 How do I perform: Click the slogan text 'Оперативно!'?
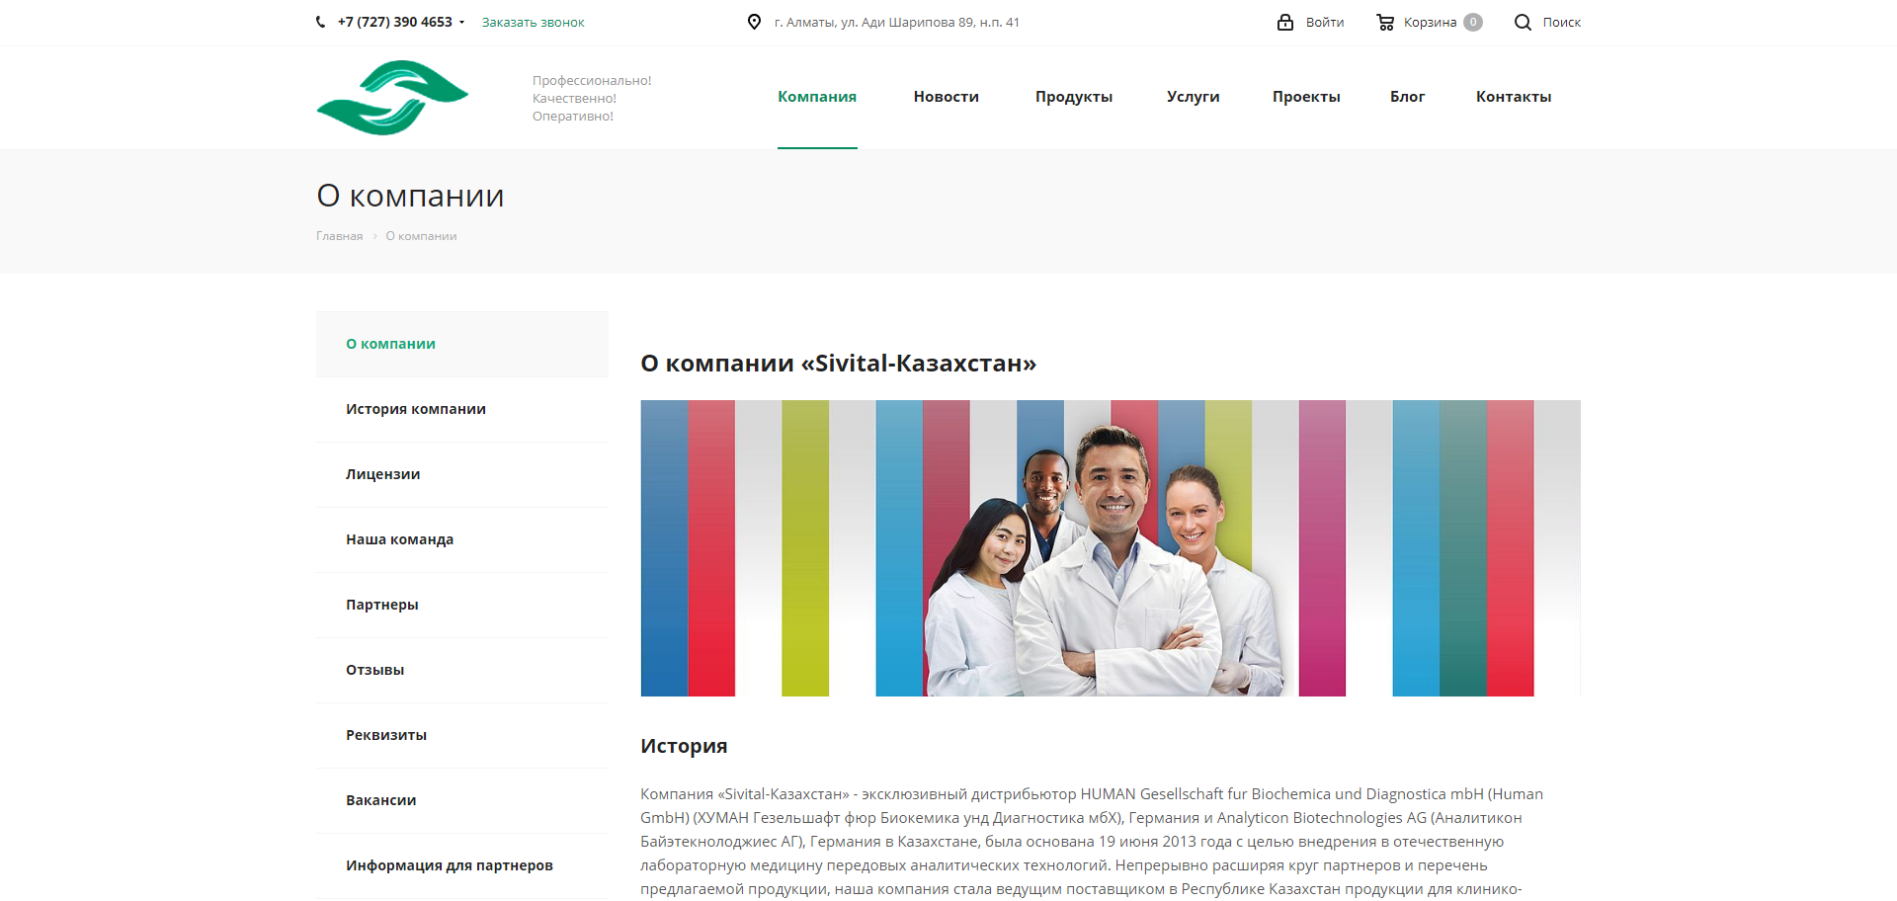pyautogui.click(x=573, y=117)
